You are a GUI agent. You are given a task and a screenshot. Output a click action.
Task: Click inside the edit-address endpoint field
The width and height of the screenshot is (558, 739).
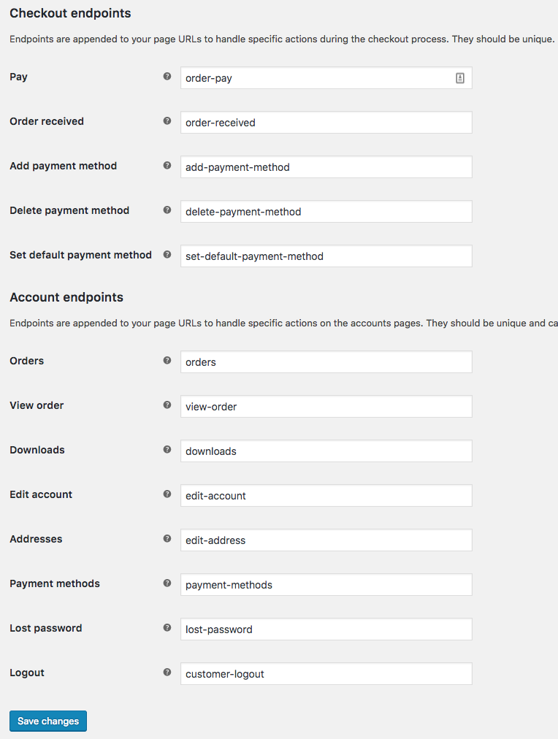326,540
